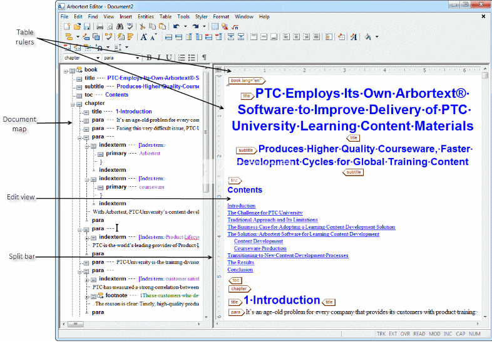Insert a table with the grid icon
The image size is (492, 343).
point(215,26)
